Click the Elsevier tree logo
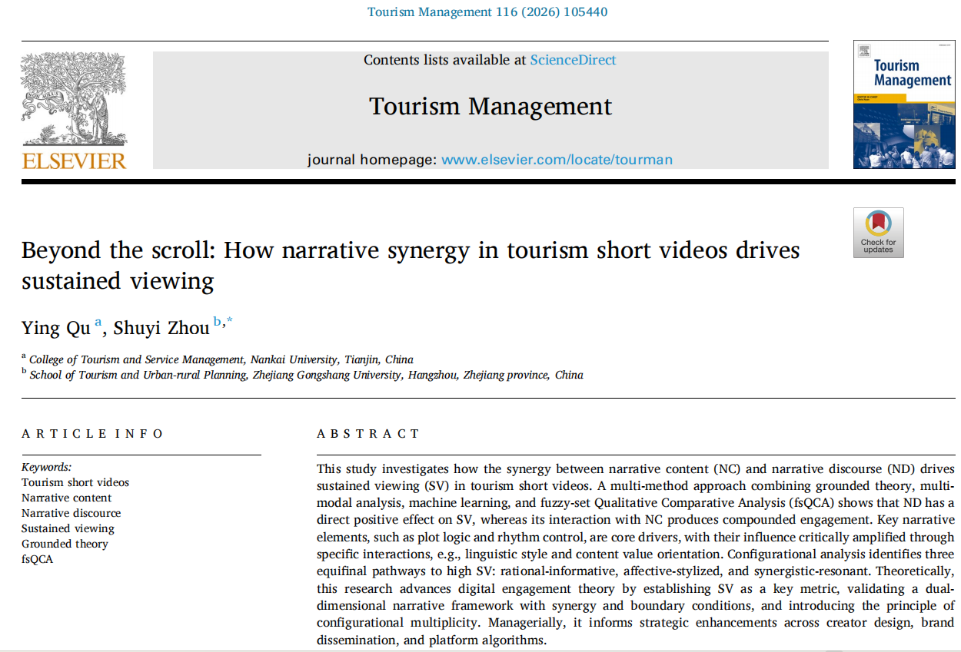The width and height of the screenshot is (961, 652). (73, 98)
